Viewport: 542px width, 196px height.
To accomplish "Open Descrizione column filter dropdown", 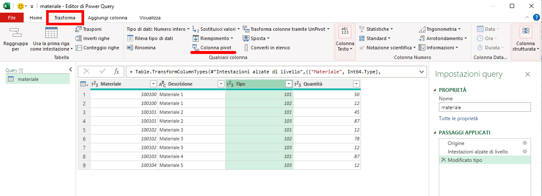I will pyautogui.click(x=221, y=84).
